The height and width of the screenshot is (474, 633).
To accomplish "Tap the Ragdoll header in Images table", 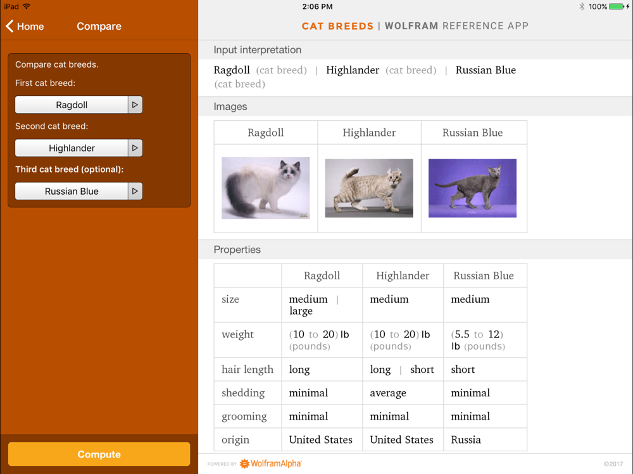I will 266,133.
